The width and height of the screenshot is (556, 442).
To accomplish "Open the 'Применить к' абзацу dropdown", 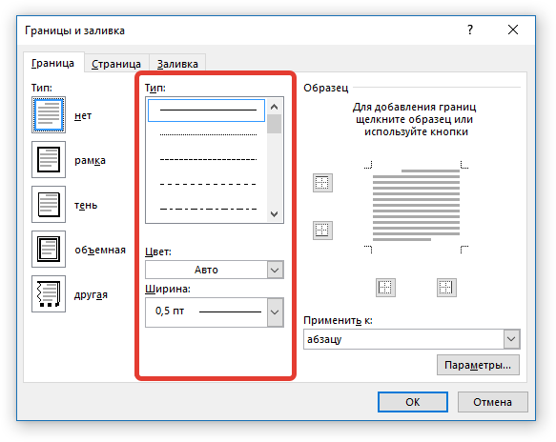I will (412, 339).
